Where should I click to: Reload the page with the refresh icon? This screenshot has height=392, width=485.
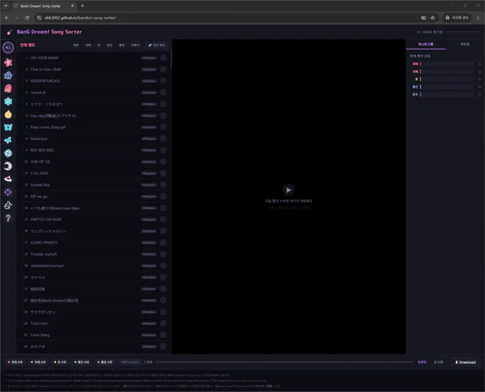coord(27,18)
